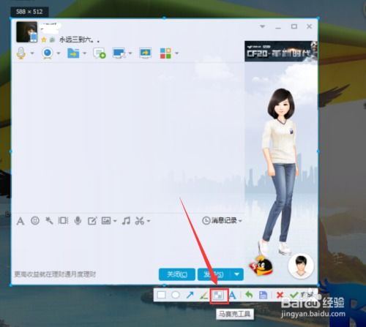The width and height of the screenshot is (366, 327).
Task: Expand remote desktop options arrow
Action: [130, 53]
